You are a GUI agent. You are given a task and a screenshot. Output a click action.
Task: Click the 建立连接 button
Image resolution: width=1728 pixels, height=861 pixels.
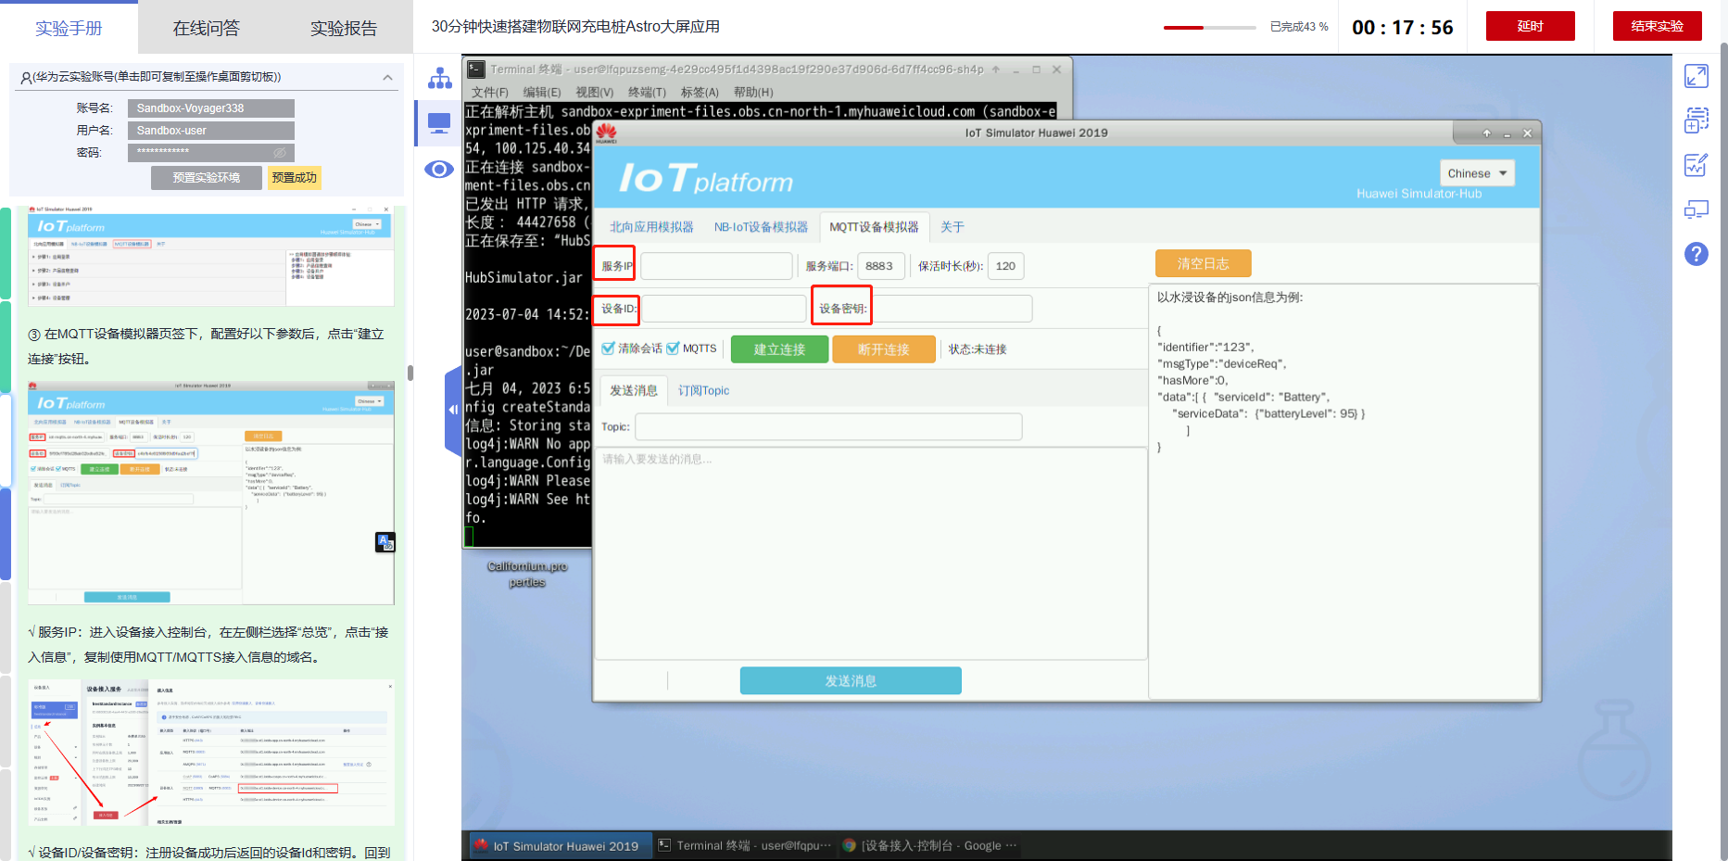779,349
